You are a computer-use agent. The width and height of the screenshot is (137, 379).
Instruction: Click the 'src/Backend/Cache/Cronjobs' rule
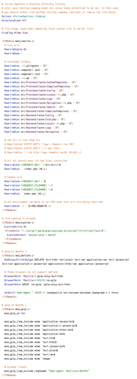34,119
